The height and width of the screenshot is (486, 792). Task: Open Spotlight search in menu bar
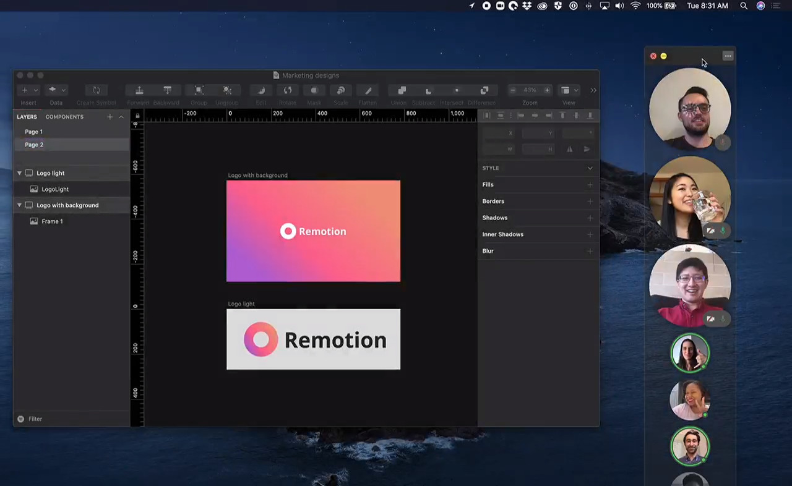click(x=744, y=6)
